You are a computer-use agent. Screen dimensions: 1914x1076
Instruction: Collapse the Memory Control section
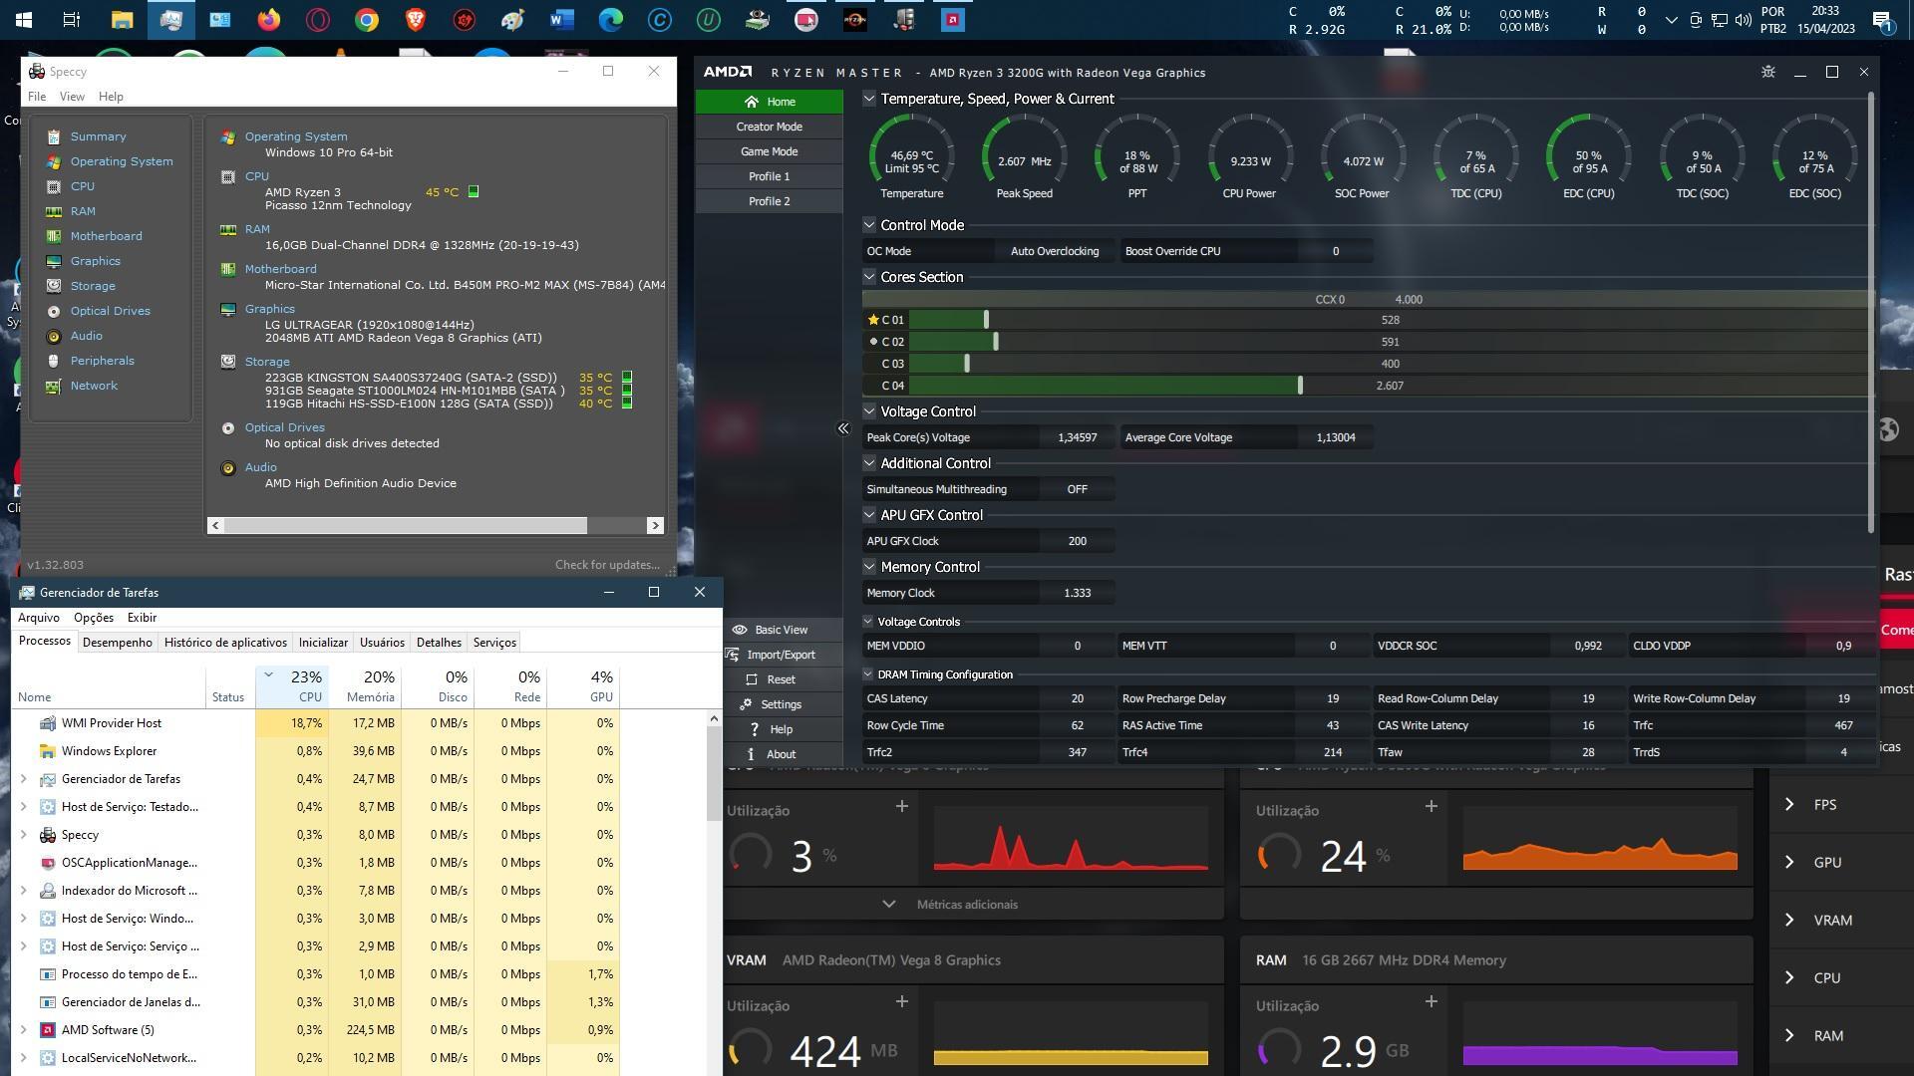click(869, 567)
